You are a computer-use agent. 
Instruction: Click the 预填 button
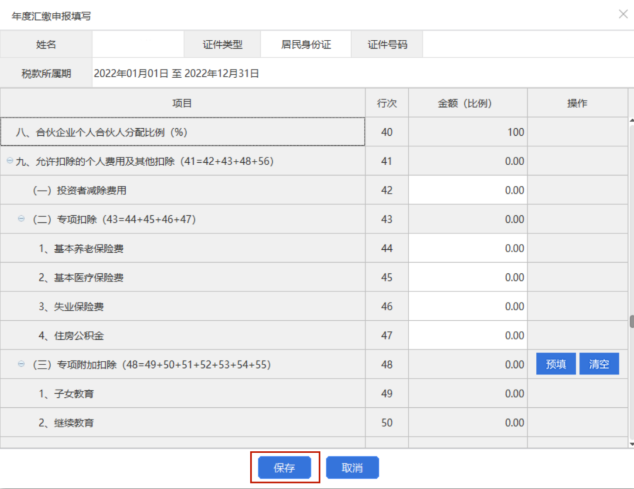click(x=555, y=364)
